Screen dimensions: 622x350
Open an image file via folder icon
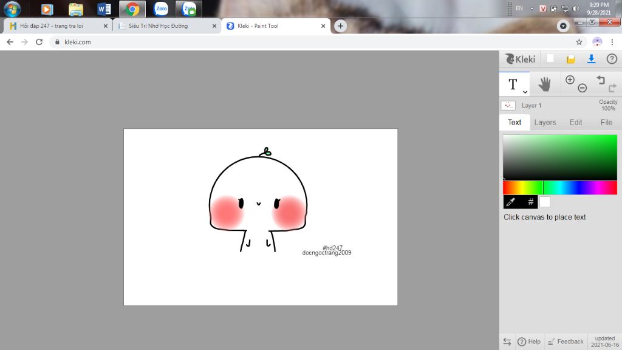click(x=571, y=59)
